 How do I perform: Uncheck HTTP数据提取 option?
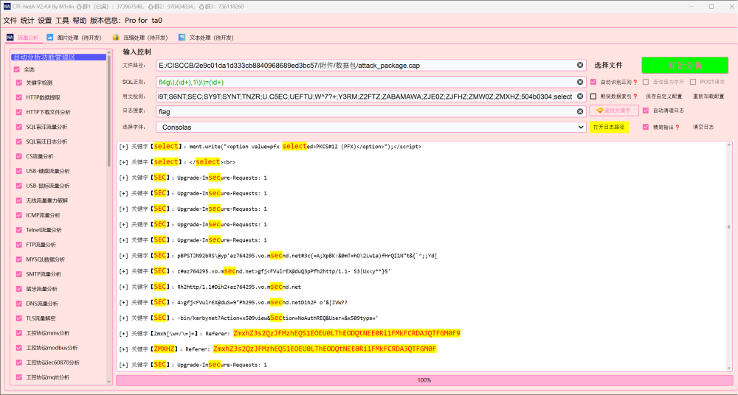19,97
